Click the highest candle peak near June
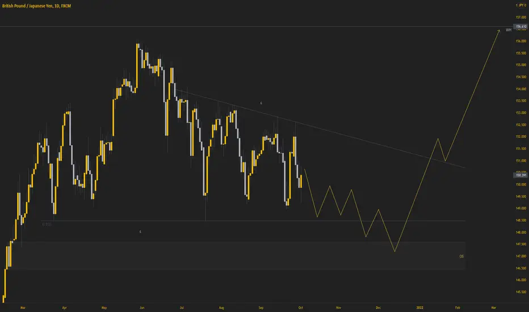This screenshot has width=529, height=312. tap(137, 44)
